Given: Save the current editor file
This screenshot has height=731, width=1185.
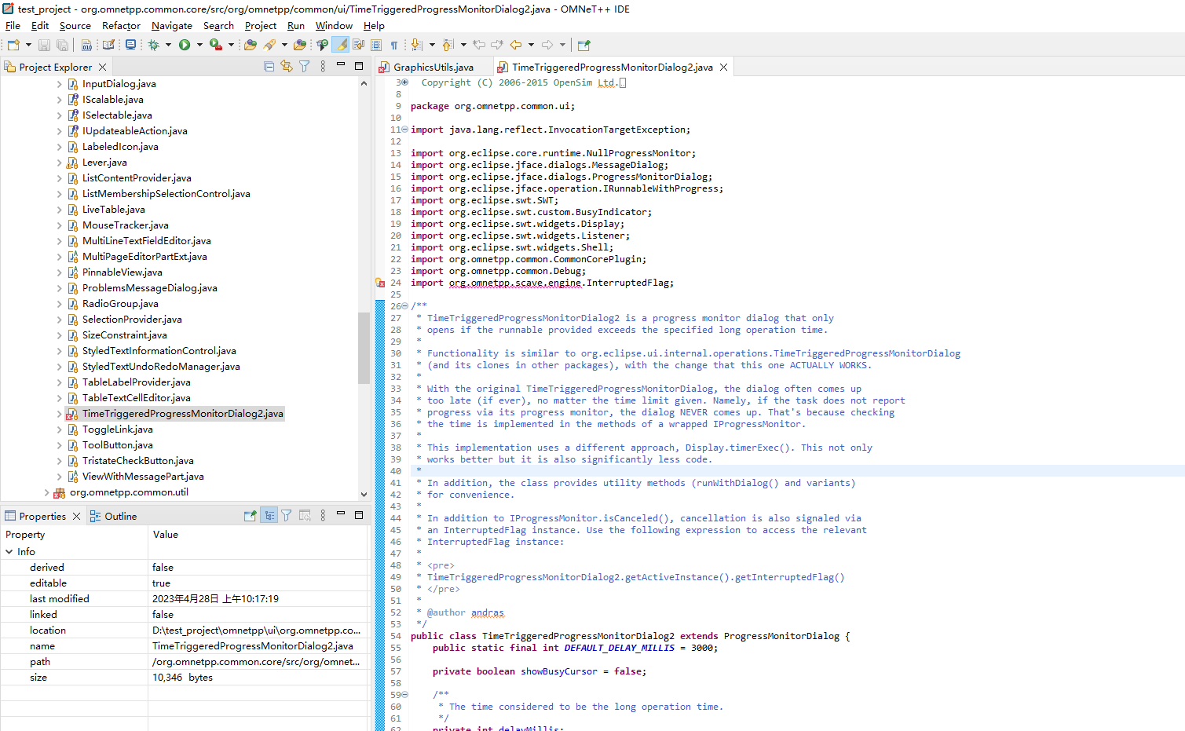Looking at the screenshot, I should pyautogui.click(x=44, y=45).
